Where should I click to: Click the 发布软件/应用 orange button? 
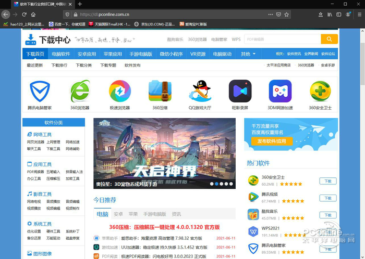coord(272,141)
